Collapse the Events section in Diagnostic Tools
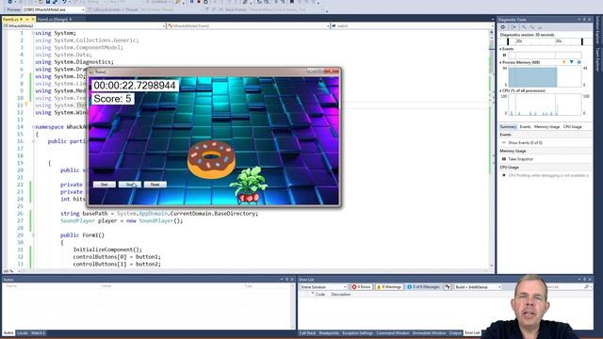 click(x=500, y=49)
